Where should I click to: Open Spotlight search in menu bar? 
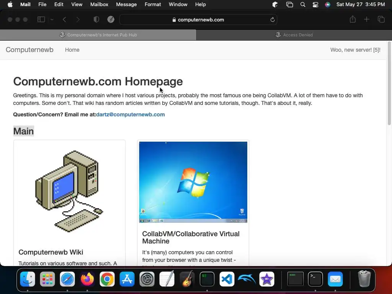[x=303, y=5]
